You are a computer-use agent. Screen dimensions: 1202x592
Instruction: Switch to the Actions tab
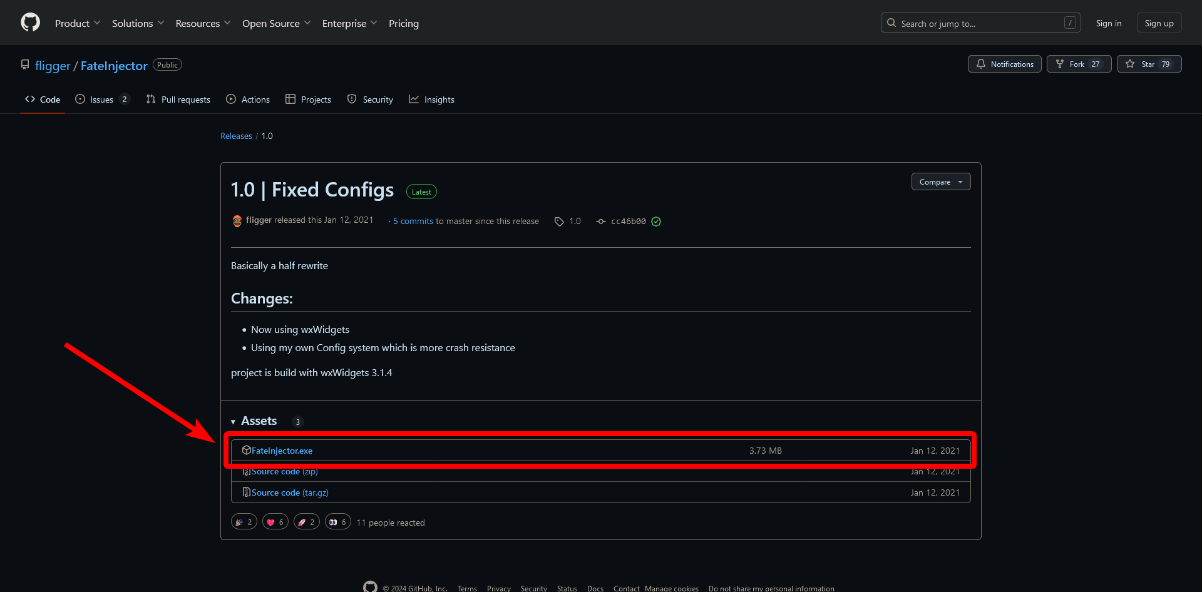[x=248, y=100]
